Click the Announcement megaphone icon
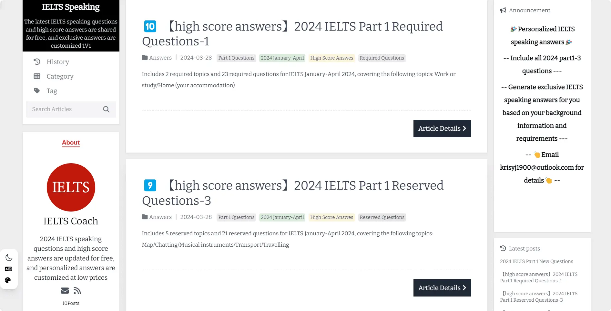The width and height of the screenshot is (611, 311). pos(503,10)
